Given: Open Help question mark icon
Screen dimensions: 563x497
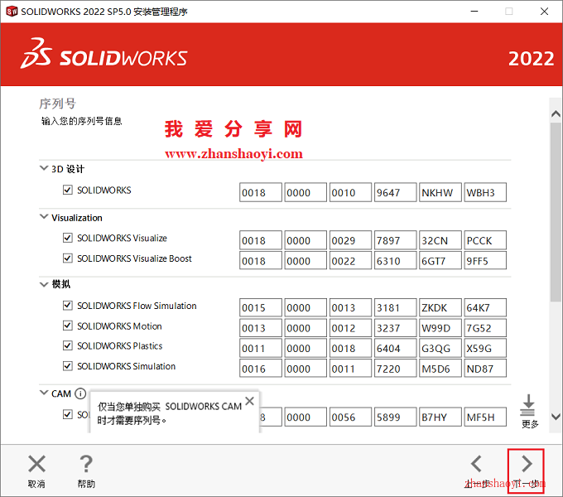Looking at the screenshot, I should (x=86, y=464).
